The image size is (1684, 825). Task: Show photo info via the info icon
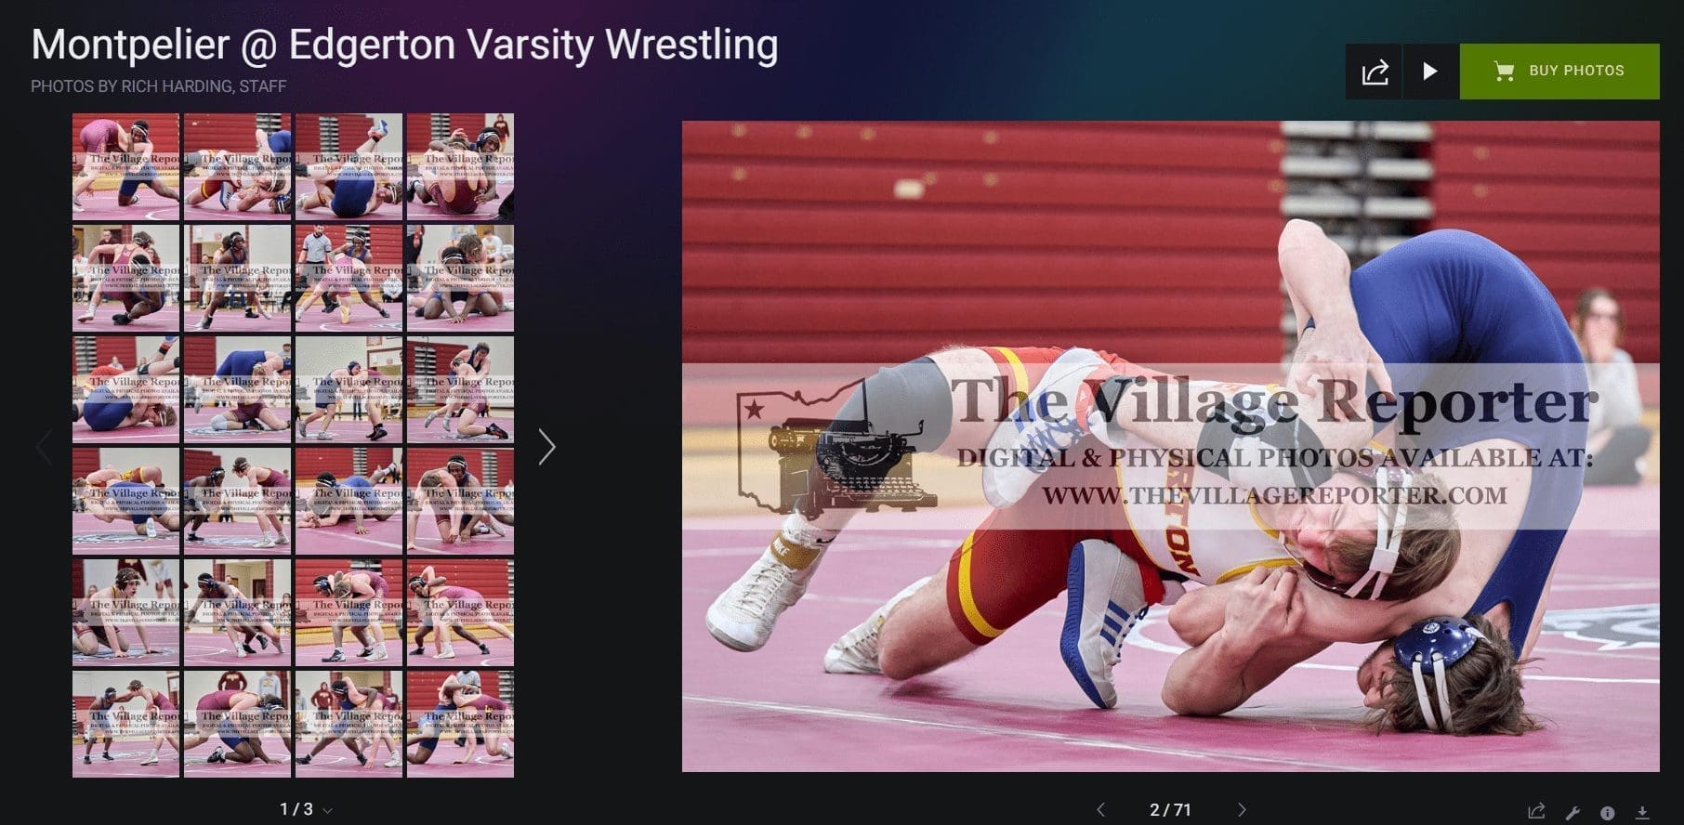1608,812
